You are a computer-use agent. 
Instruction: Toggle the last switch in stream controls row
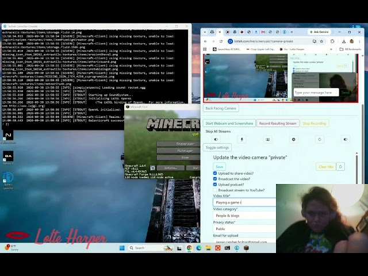345,139
